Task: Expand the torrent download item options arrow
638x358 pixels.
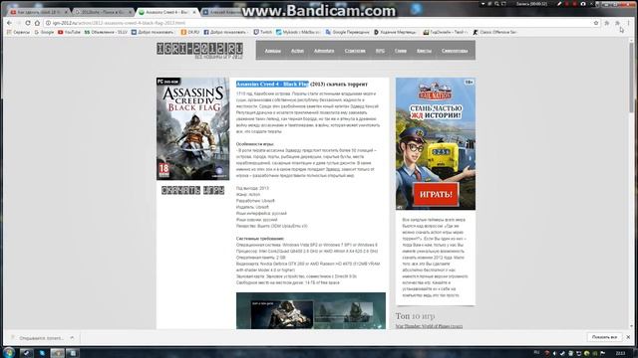Action: [x=72, y=338]
